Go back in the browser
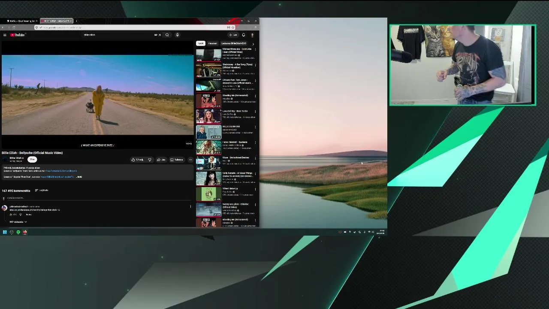Image resolution: width=549 pixels, height=309 pixels. point(3,27)
